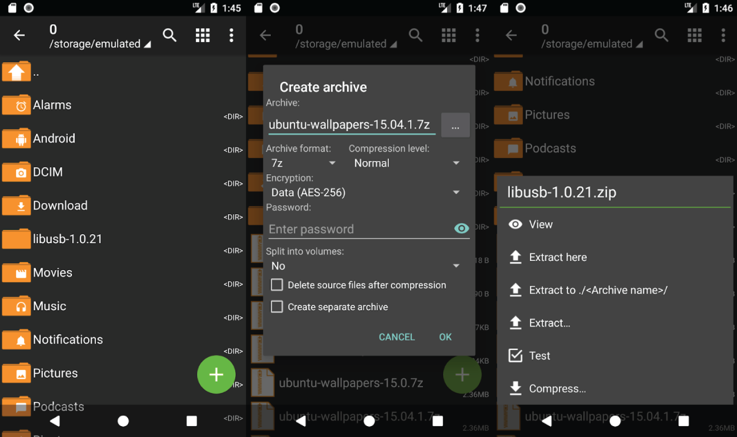Open the Android folder icon

(16, 138)
